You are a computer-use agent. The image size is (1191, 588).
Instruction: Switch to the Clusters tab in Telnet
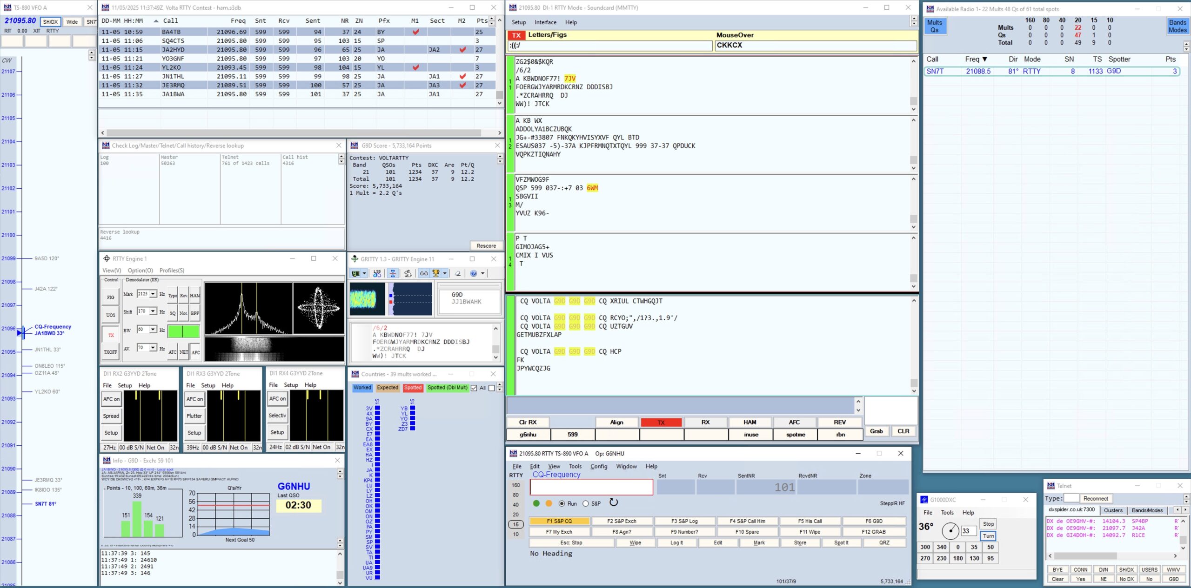1113,510
